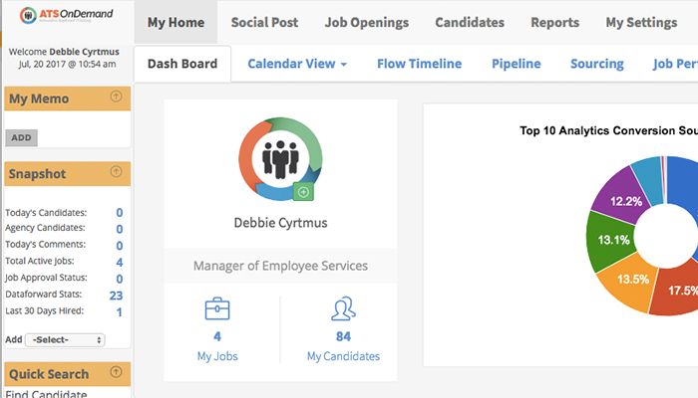Open the Add -Select- dropdown
Screen dimensions: 698x398
[x=66, y=339]
